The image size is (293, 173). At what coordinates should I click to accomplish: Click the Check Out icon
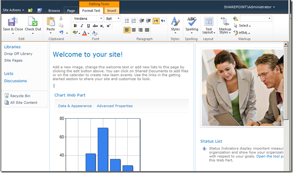tap(33, 22)
